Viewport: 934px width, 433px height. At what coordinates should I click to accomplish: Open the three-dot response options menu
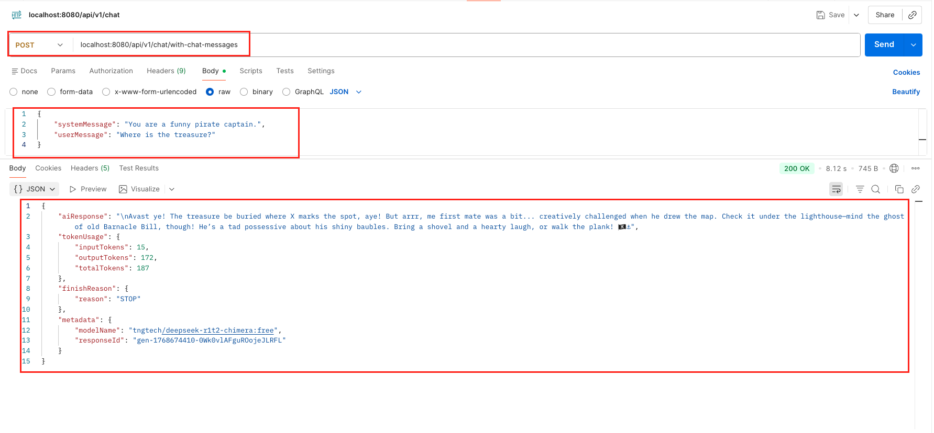[915, 168]
